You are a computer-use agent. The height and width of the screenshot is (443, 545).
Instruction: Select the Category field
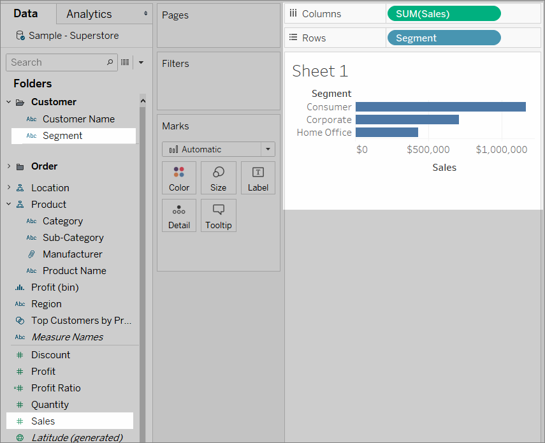point(62,221)
